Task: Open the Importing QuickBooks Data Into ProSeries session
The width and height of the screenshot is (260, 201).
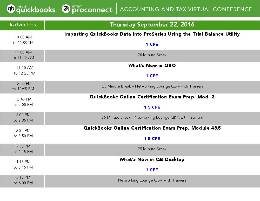Action: click(x=152, y=34)
